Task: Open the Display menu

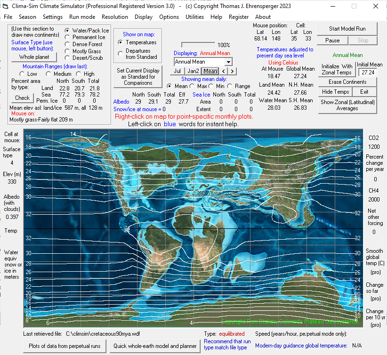Action: pyautogui.click(x=144, y=17)
